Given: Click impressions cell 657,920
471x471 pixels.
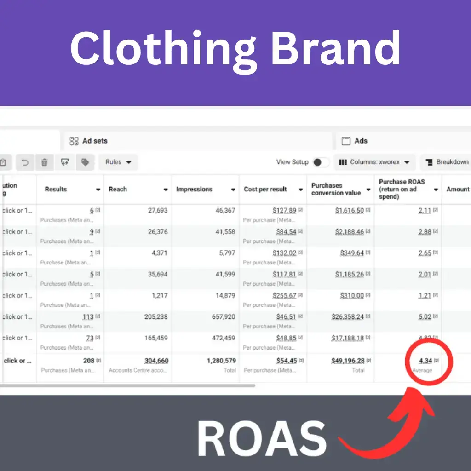Looking at the screenshot, I should [x=224, y=317].
